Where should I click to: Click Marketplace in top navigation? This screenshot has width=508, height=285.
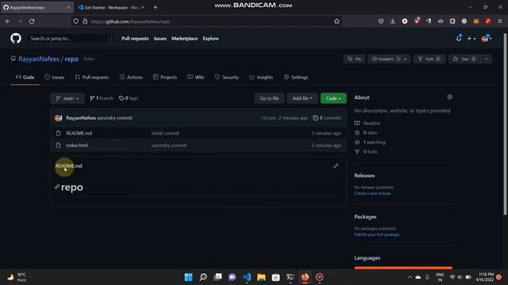(184, 39)
